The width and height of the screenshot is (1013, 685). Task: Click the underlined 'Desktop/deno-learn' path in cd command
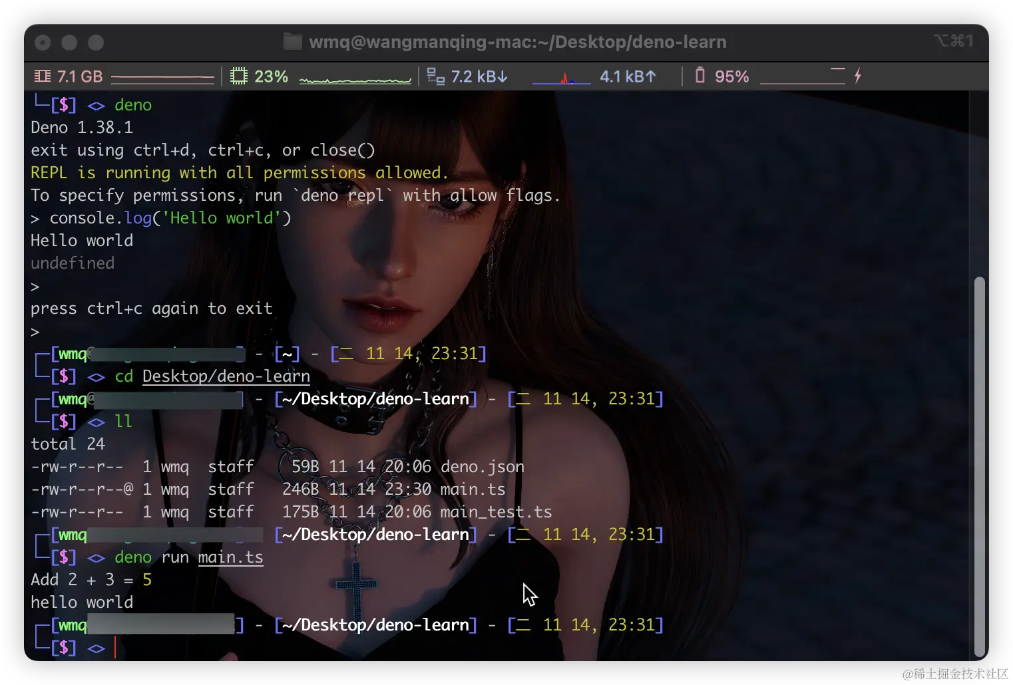coord(226,376)
